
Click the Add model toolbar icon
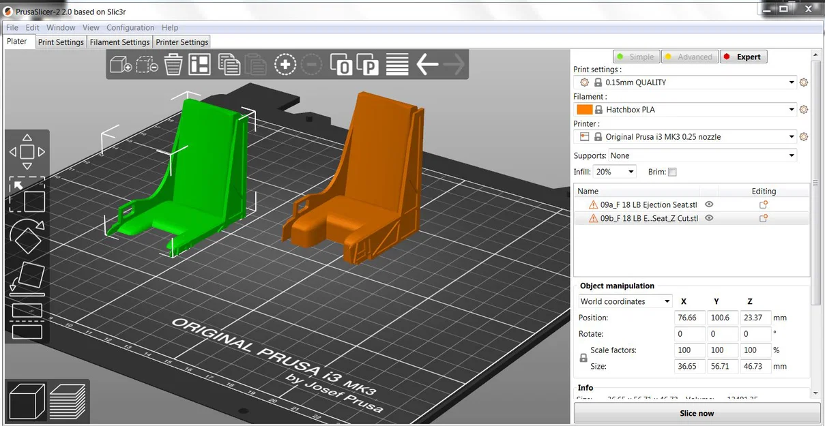pyautogui.click(x=120, y=65)
